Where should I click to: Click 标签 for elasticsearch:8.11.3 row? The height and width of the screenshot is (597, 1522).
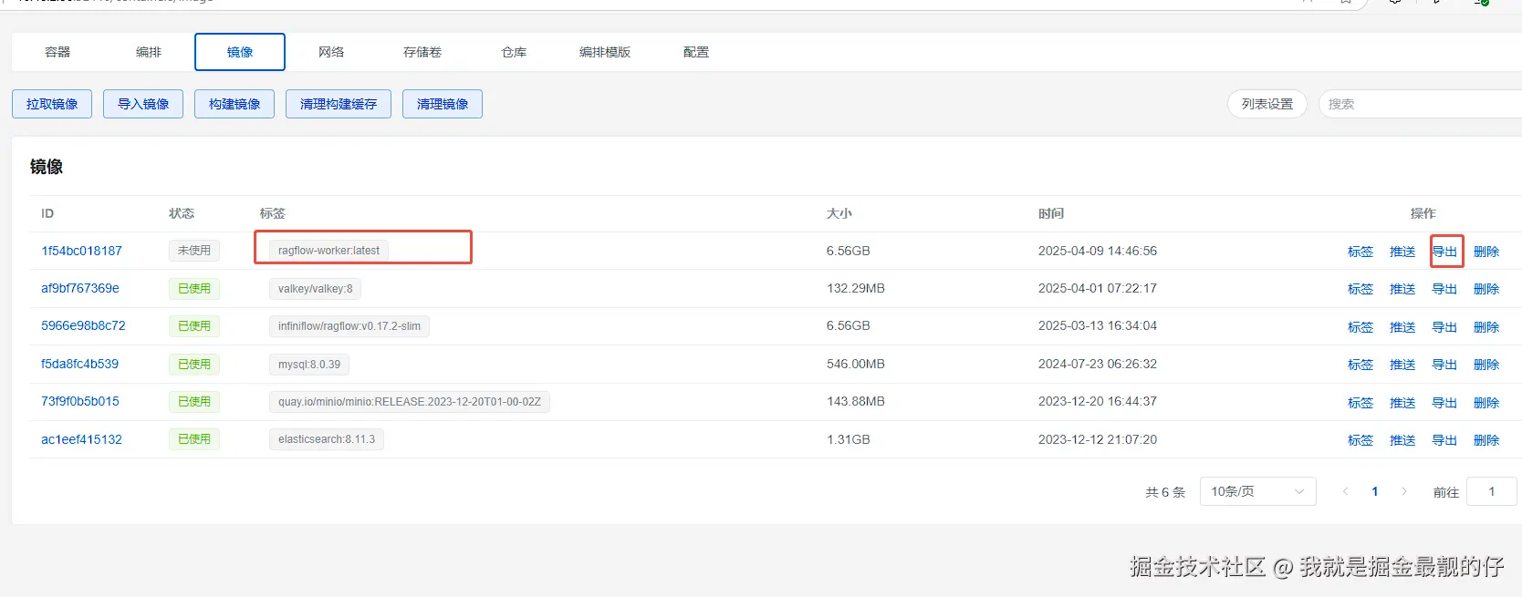(1360, 440)
